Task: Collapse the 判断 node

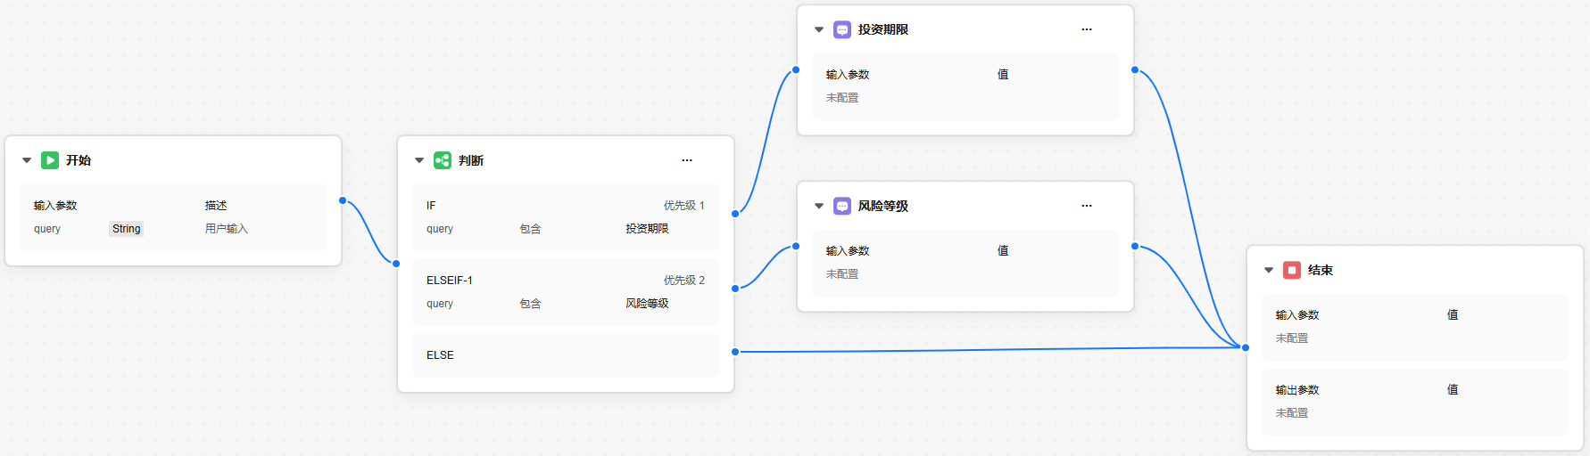Action: 419,160
